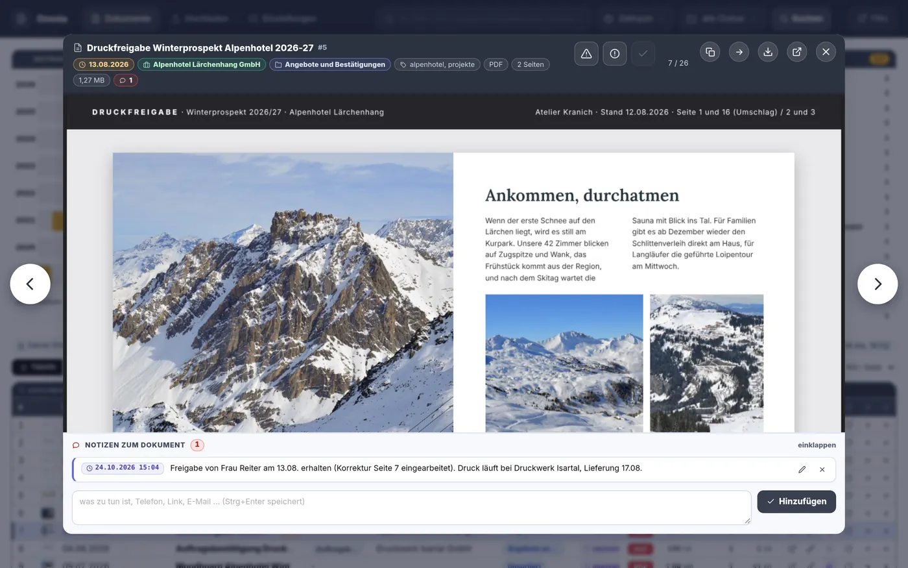This screenshot has width=908, height=568.
Task: Edit the note about Frau Reiter's Freigabe
Action: coord(802,469)
